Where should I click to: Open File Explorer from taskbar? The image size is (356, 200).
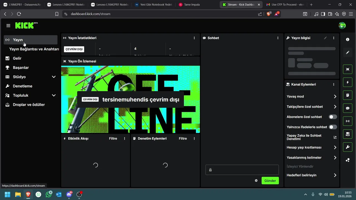[x=18, y=194]
